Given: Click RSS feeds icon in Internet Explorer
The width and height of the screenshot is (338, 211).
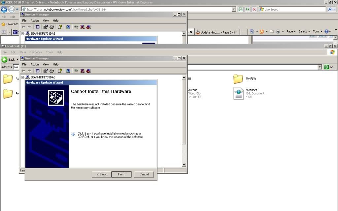Looking at the screenshot, I should (262, 31).
